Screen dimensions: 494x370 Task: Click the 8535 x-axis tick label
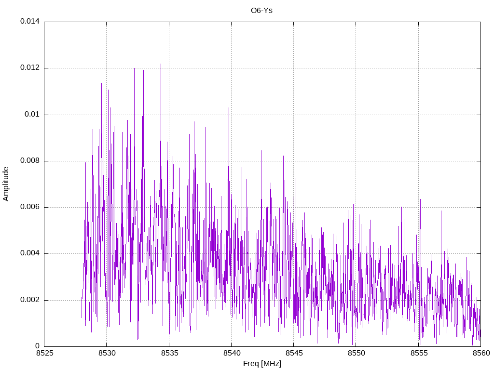coord(169,353)
